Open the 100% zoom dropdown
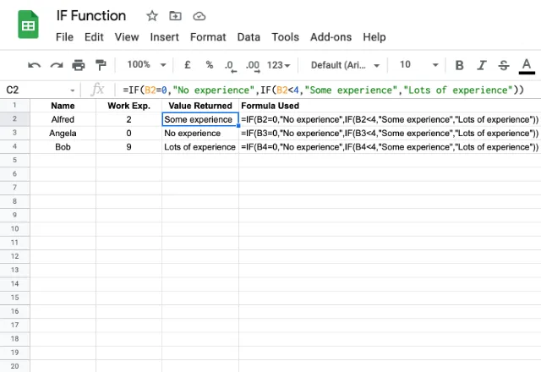The height and width of the screenshot is (372, 541). [146, 64]
